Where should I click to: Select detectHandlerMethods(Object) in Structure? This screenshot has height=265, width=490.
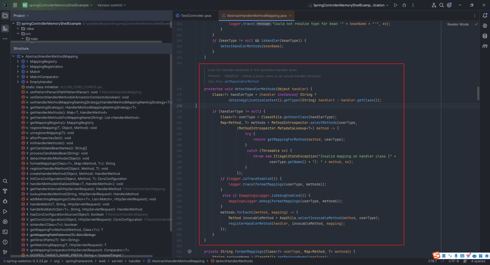pos(59,158)
